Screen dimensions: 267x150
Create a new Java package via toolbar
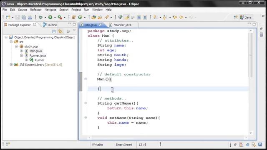(73, 17)
